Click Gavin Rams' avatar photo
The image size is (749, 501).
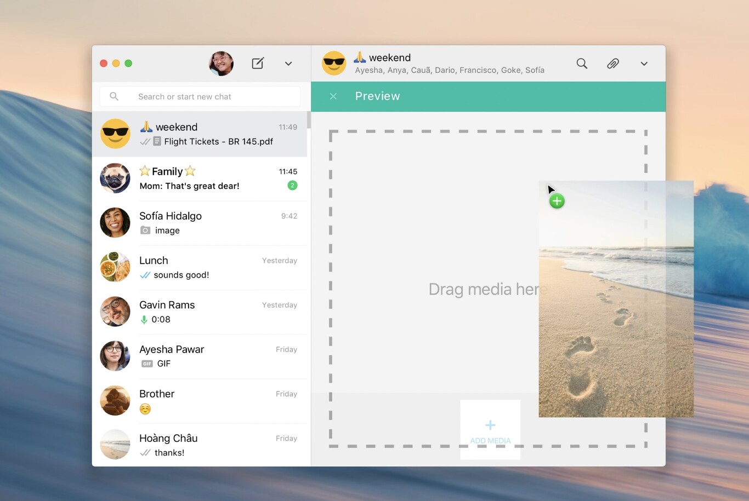tap(115, 311)
